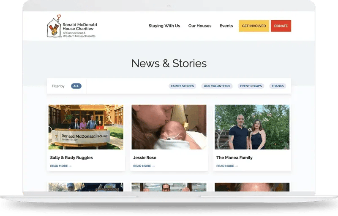The height and width of the screenshot is (216, 338).
Task: Click the Ronald McDonald House Charities logo
Action: point(72,26)
